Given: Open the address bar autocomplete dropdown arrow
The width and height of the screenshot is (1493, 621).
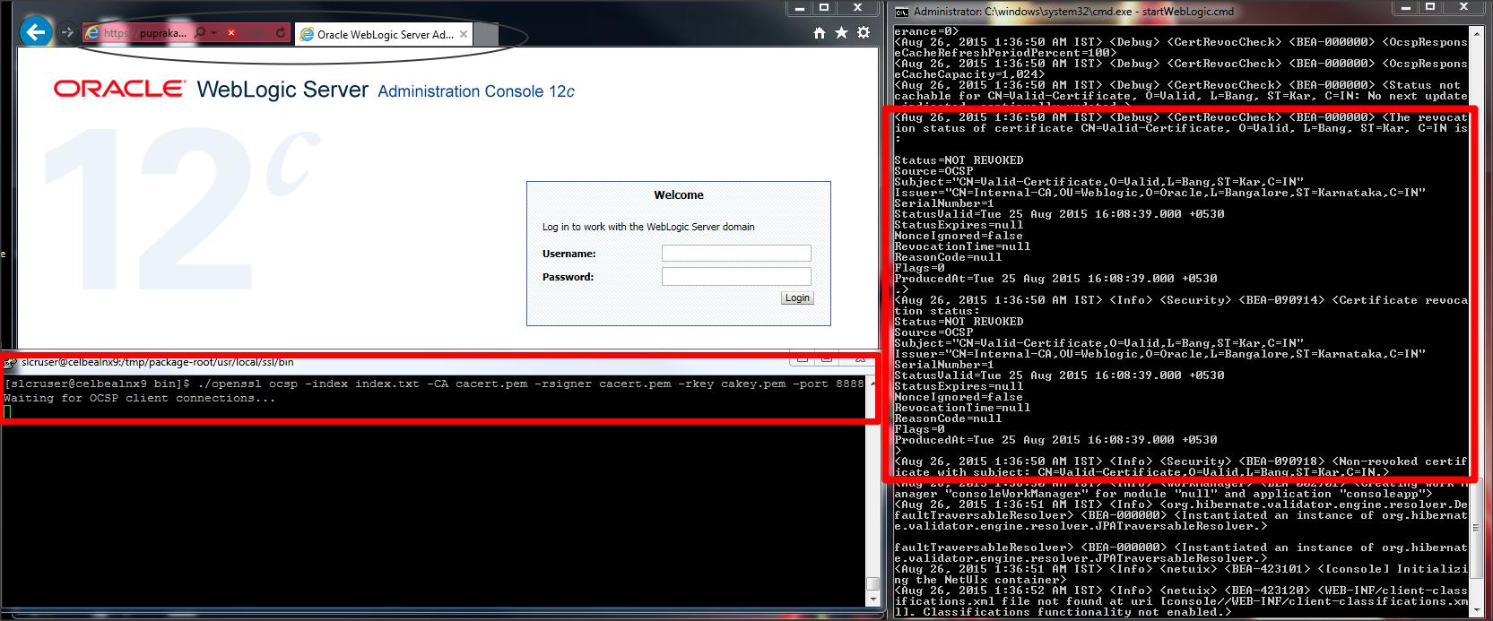Looking at the screenshot, I should (214, 33).
